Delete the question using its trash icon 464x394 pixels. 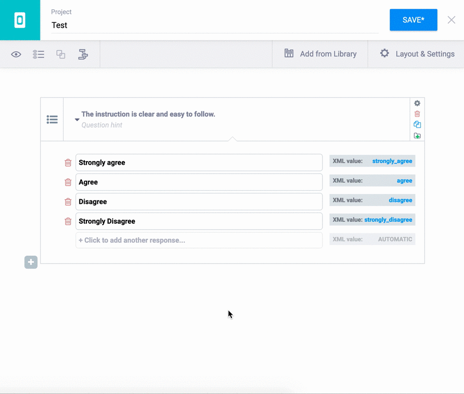point(417,114)
